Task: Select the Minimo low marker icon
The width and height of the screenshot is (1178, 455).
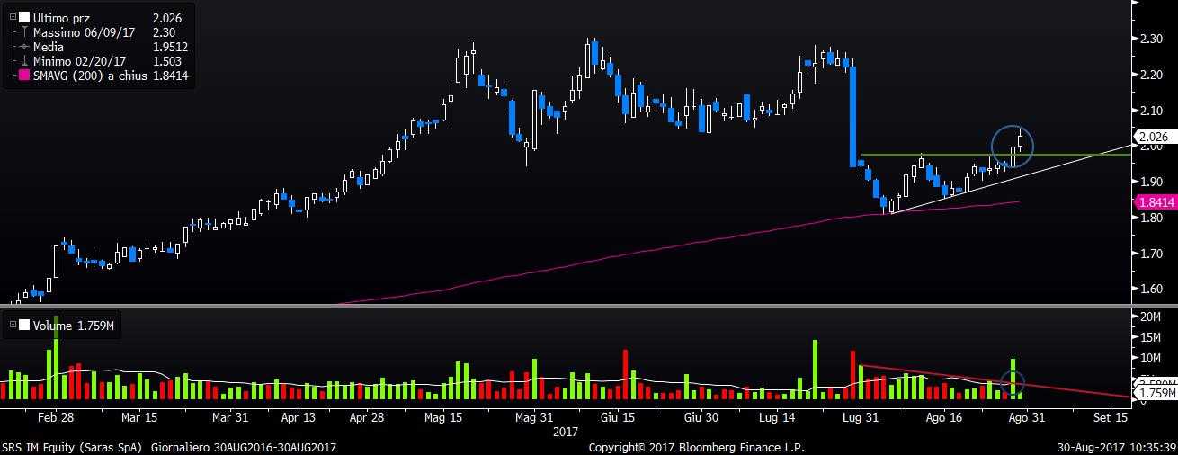Action: tap(23, 60)
